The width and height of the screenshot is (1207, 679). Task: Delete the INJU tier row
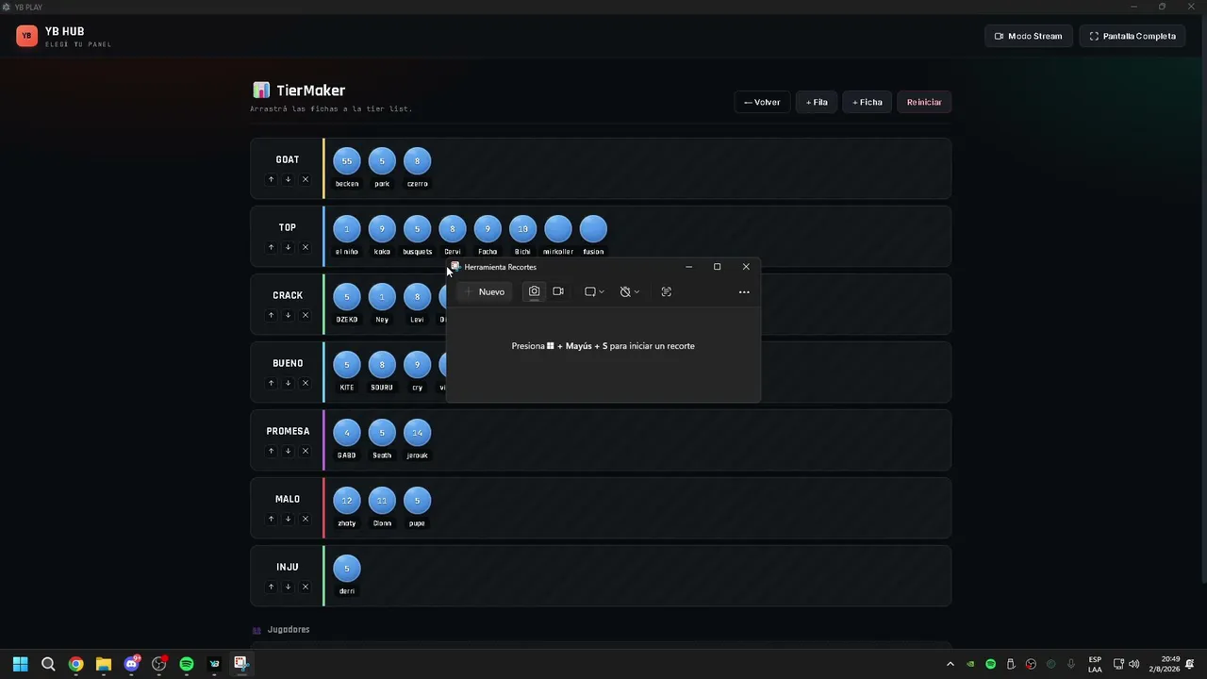pos(305,587)
